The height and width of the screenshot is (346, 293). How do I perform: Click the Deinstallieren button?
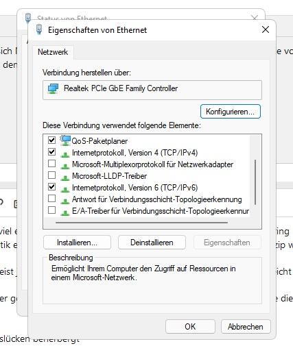point(152,243)
